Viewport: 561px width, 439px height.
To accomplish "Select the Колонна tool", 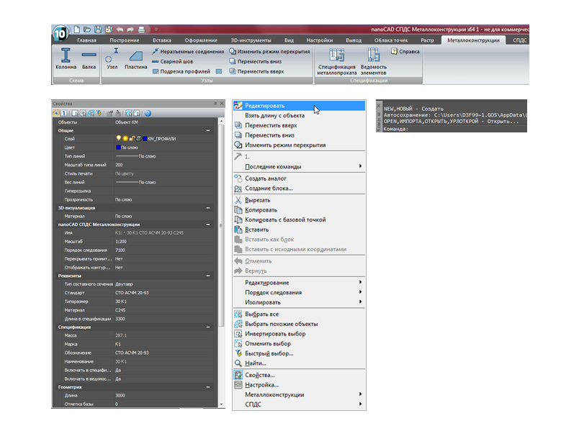I will click(x=66, y=59).
